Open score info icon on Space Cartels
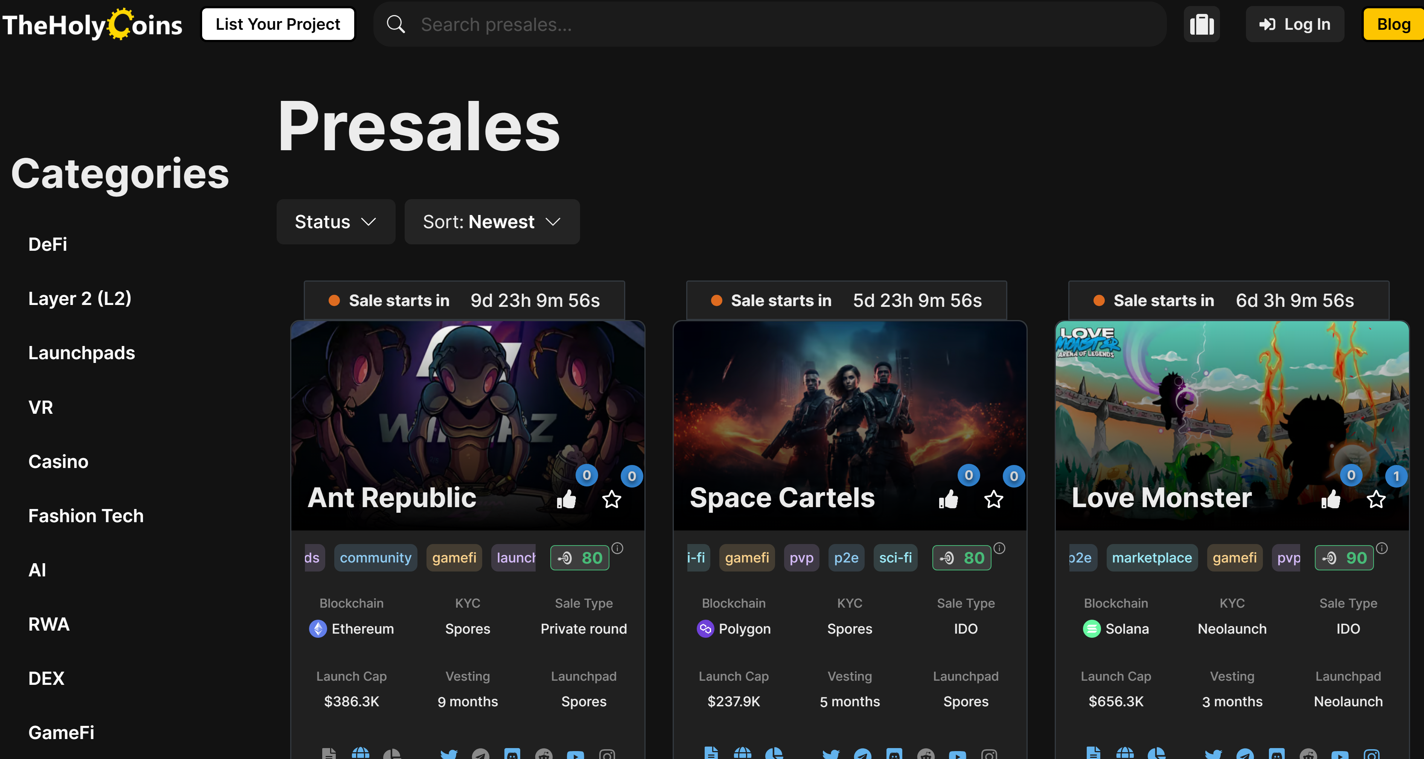Image resolution: width=1424 pixels, height=759 pixels. pos(999,548)
